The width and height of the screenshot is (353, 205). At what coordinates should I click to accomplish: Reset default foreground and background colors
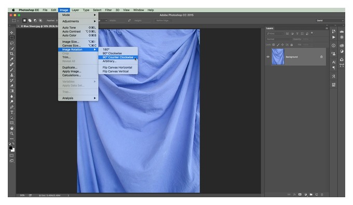point(9,143)
